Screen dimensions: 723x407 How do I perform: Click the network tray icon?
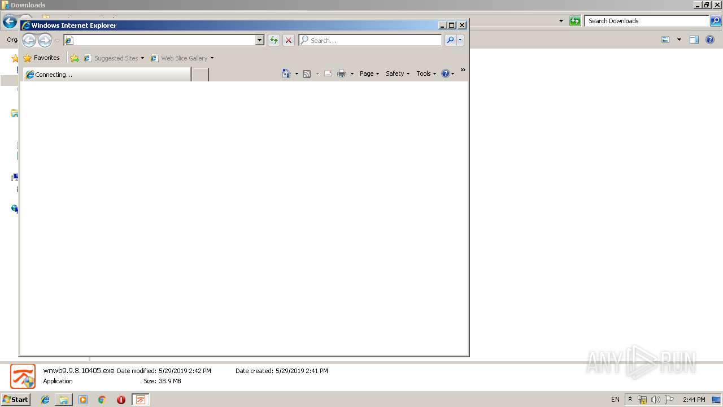[642, 400]
